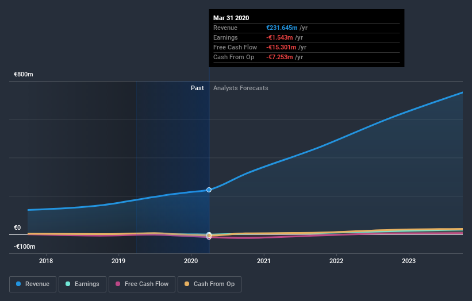The image size is (472, 301).
Task: Click the -€15.301m free cash flow value
Action: 281,47
